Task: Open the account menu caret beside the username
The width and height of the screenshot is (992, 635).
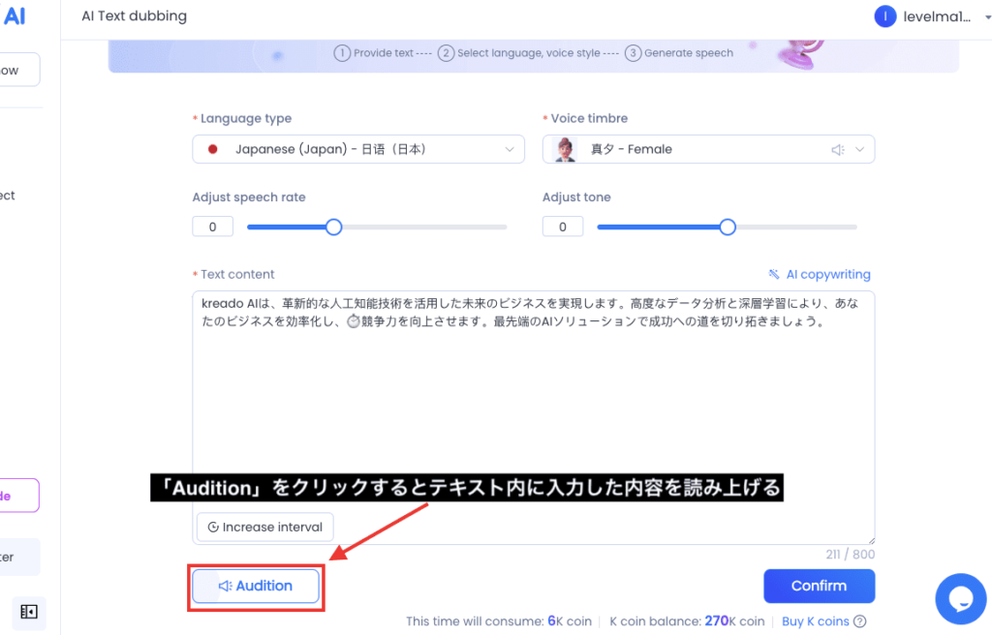Action: pos(987,17)
